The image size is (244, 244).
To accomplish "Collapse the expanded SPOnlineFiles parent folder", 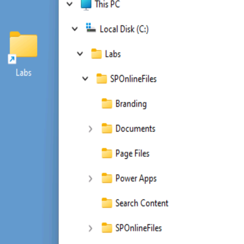I will coord(85,78).
